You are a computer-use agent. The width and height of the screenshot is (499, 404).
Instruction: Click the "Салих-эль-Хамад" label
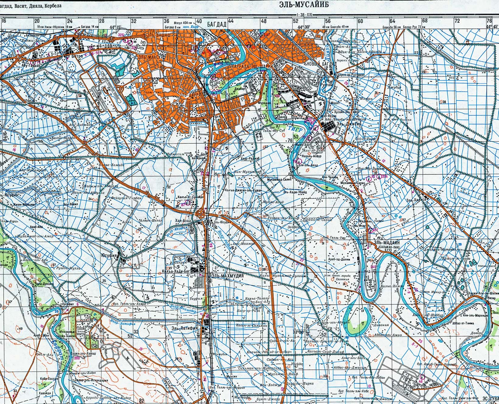point(83,354)
